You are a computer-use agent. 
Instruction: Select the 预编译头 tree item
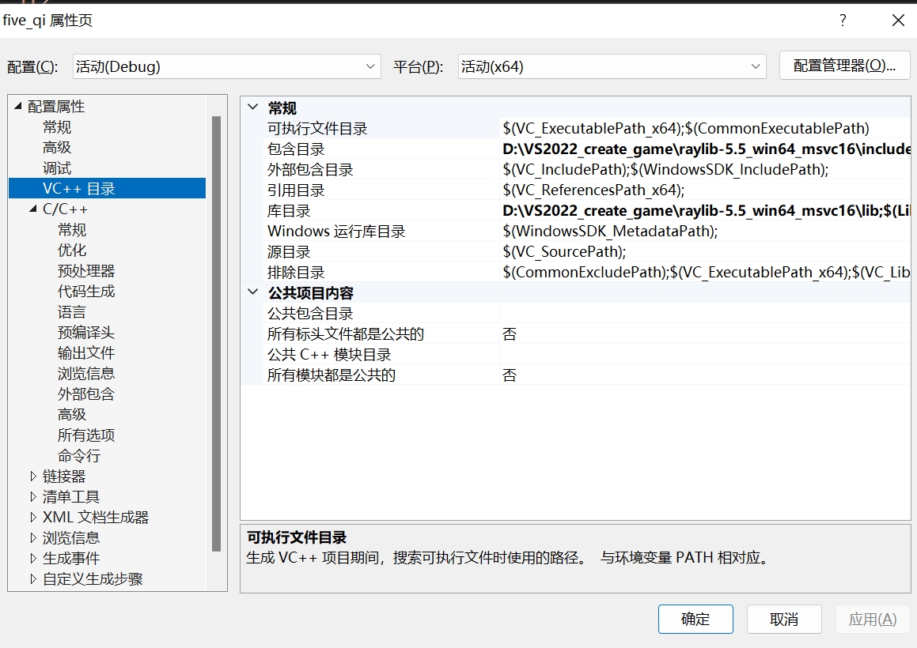click(86, 333)
